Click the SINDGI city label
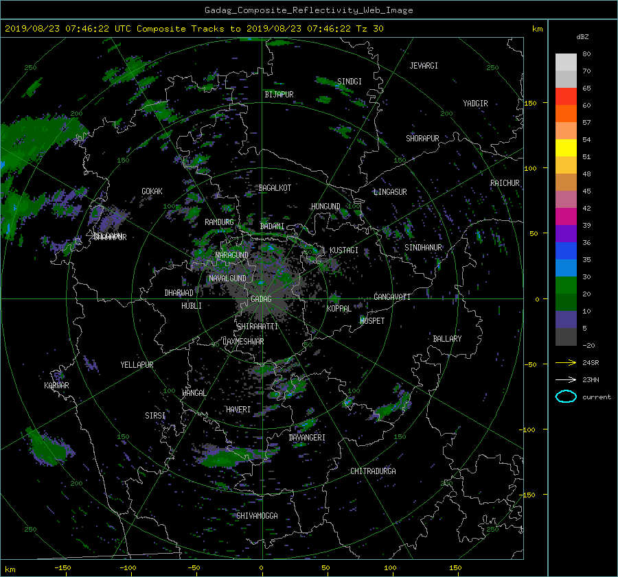The image size is (618, 577). [350, 82]
